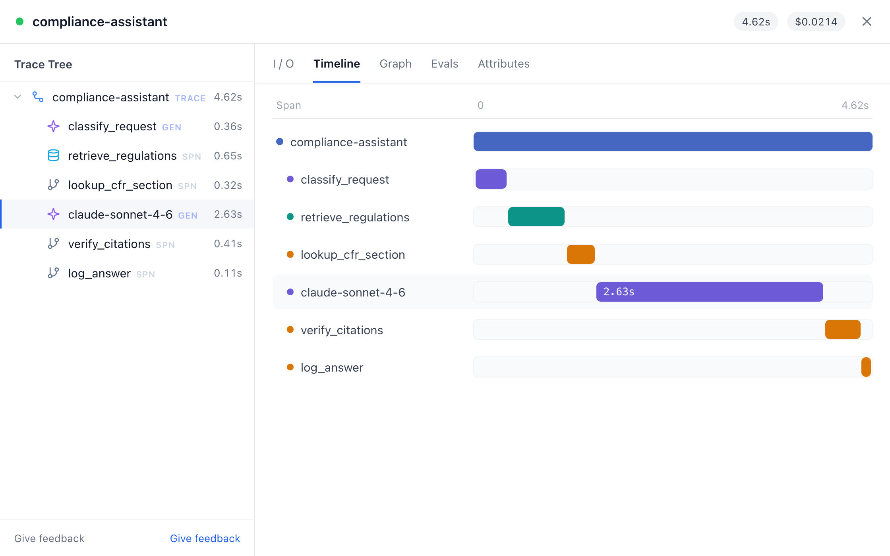This screenshot has height=556, width=890.
Task: Click the green status dot in header
Action: [x=19, y=21]
